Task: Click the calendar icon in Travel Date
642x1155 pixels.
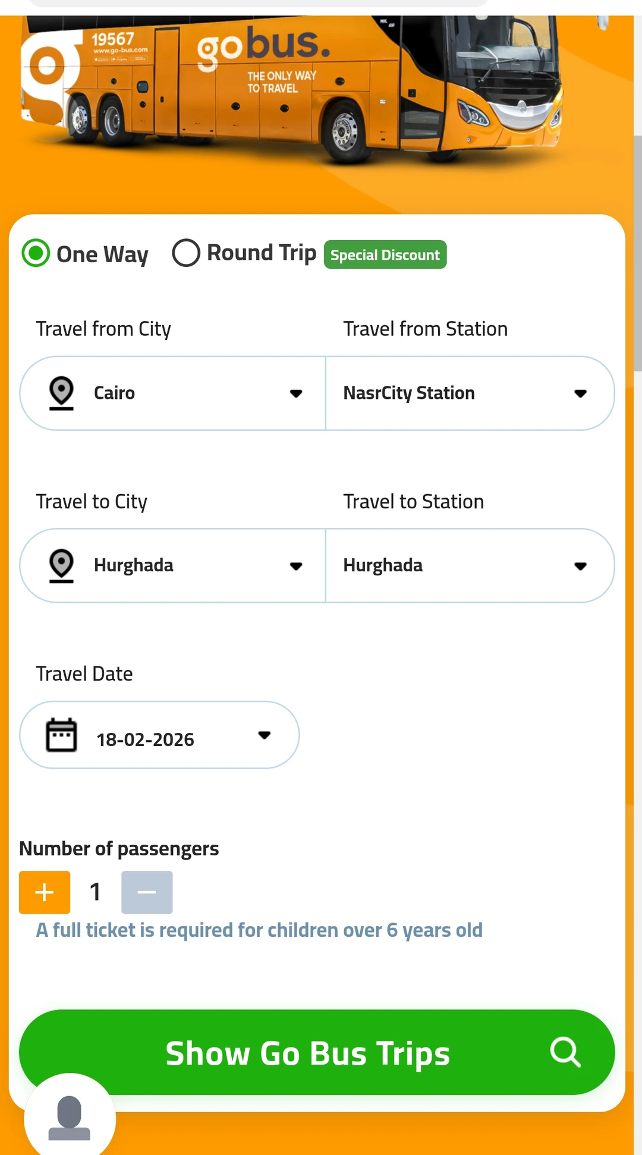Action: tap(61, 735)
